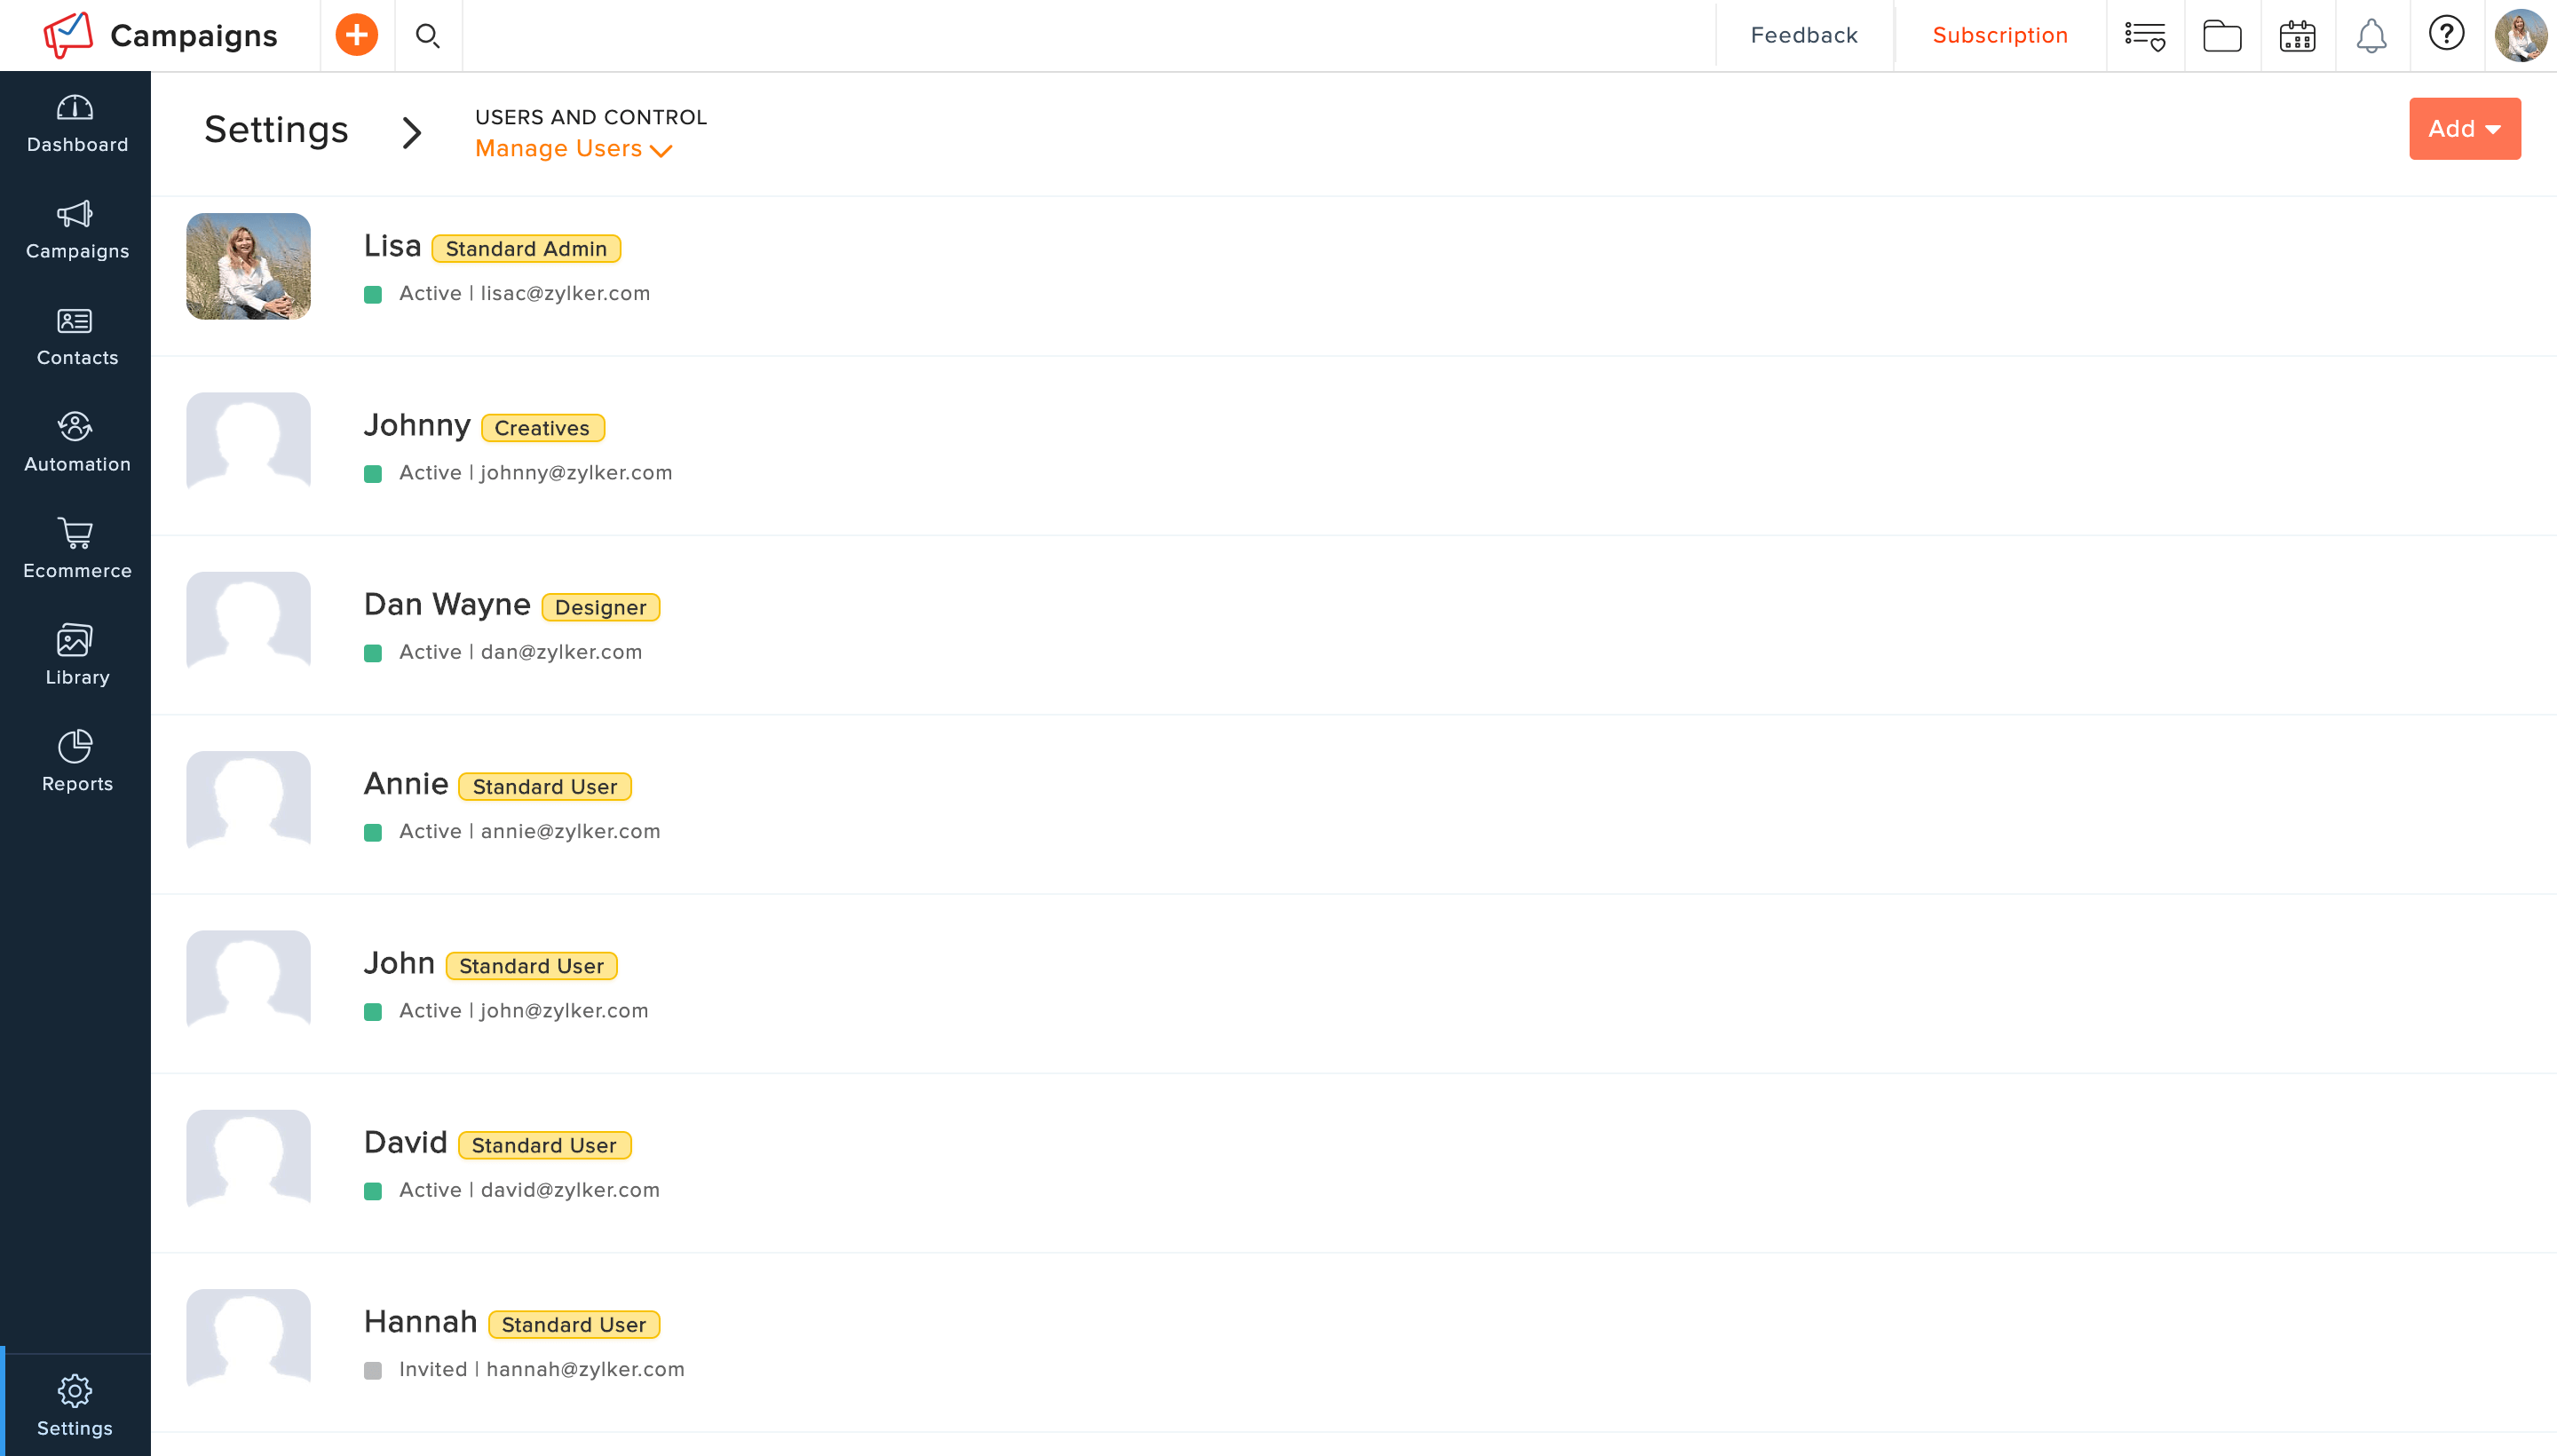Screen dimensions: 2557x1456
Task: Open the notifications bell
Action: click(2370, 35)
